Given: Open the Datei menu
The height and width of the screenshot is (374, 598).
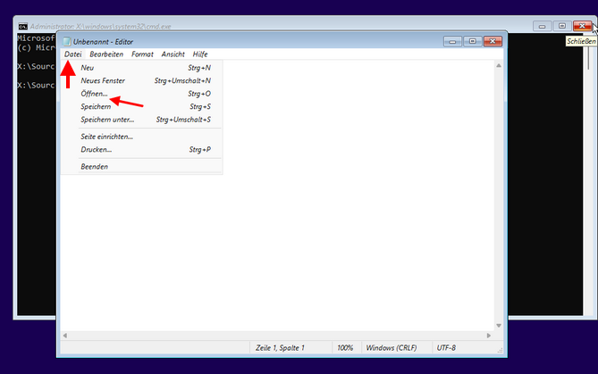Looking at the screenshot, I should pos(73,54).
